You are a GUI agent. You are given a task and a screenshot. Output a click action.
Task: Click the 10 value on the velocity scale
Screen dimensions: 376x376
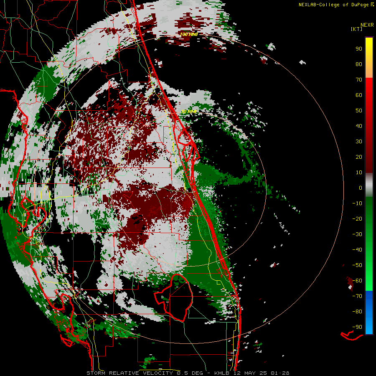(359, 173)
